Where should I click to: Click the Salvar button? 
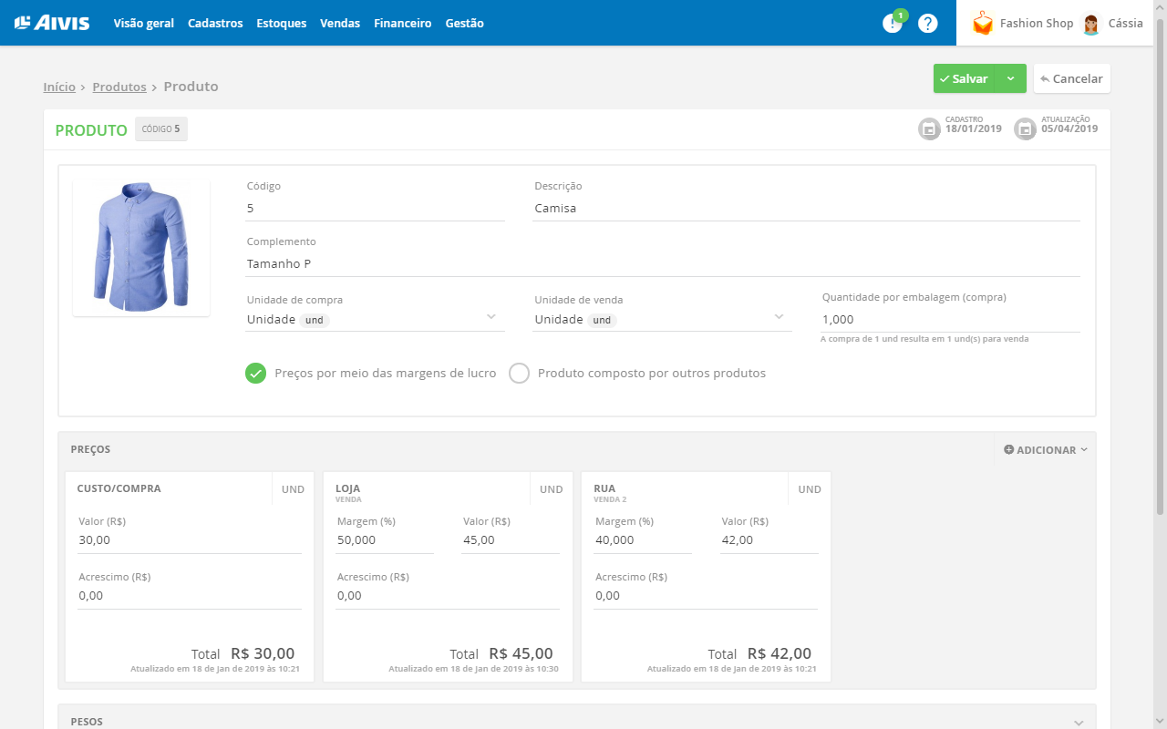tap(965, 78)
